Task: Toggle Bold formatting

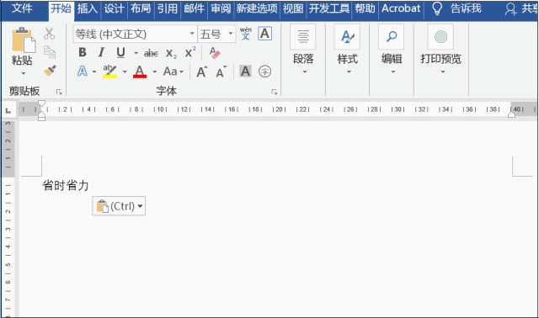Action: coord(83,52)
